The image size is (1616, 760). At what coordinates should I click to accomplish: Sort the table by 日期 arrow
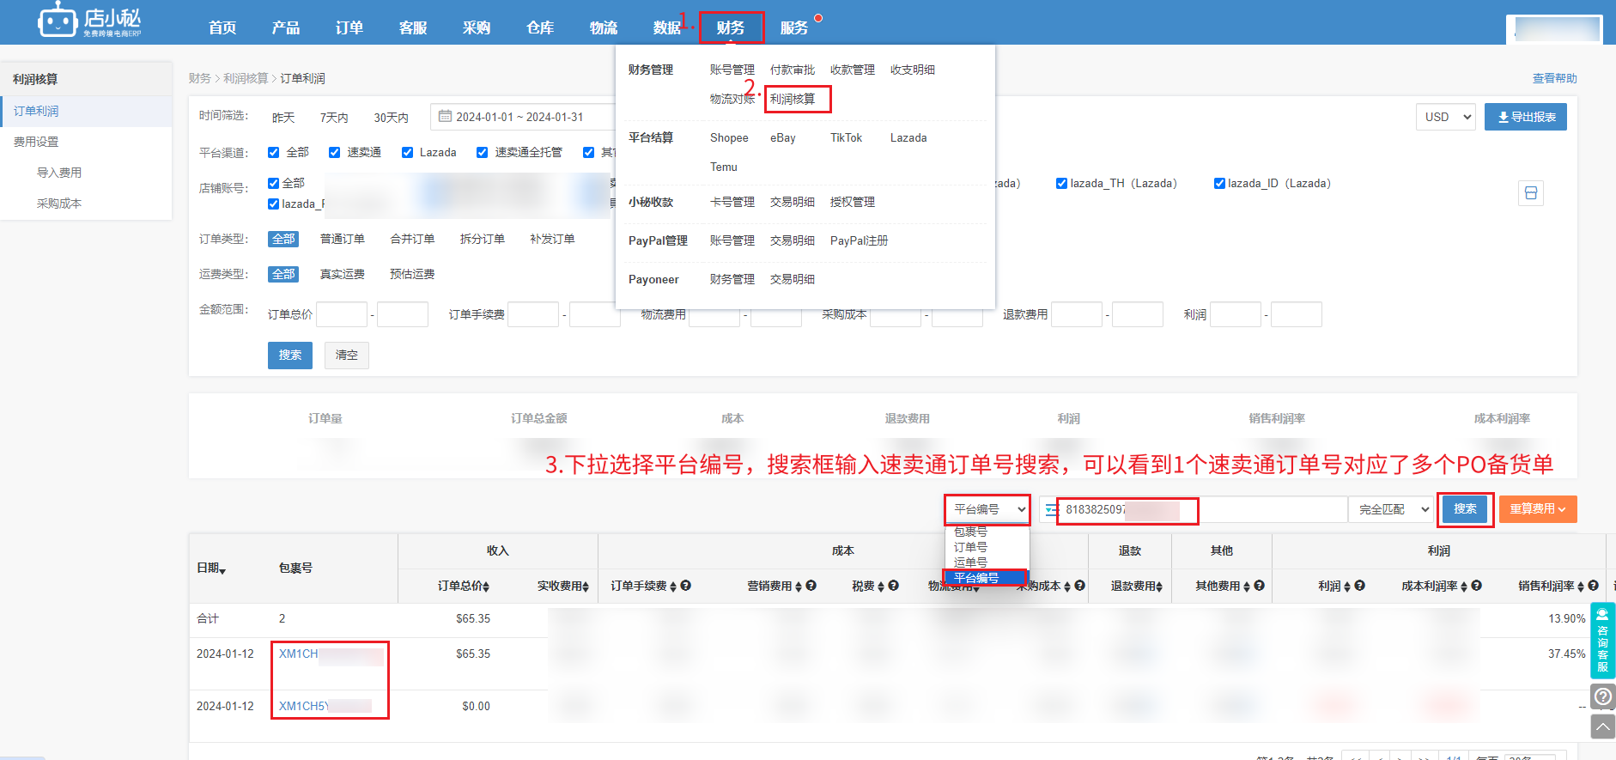tap(222, 571)
